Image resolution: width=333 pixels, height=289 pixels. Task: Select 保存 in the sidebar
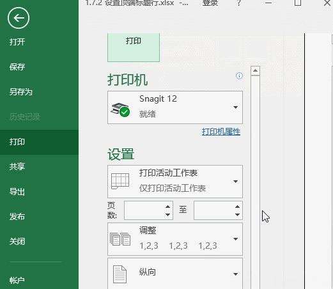click(x=17, y=66)
